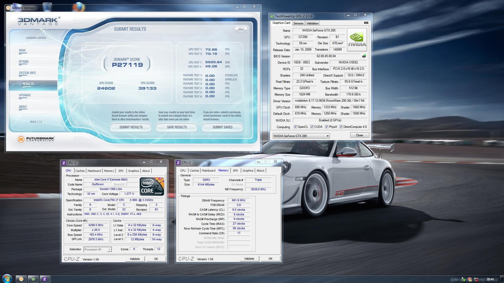Open Mainboard tab in CPU-Z CPU-tab window

pyautogui.click(x=94, y=171)
